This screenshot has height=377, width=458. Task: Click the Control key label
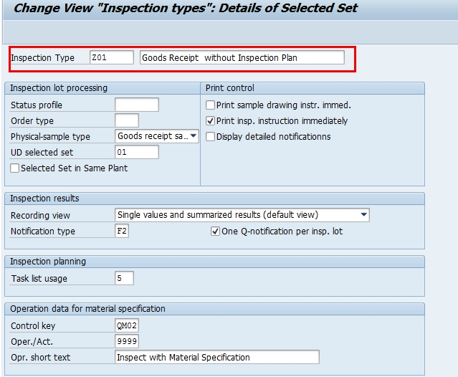33,326
